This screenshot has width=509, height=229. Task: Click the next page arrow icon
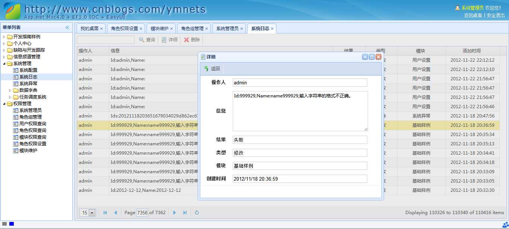pos(175,213)
